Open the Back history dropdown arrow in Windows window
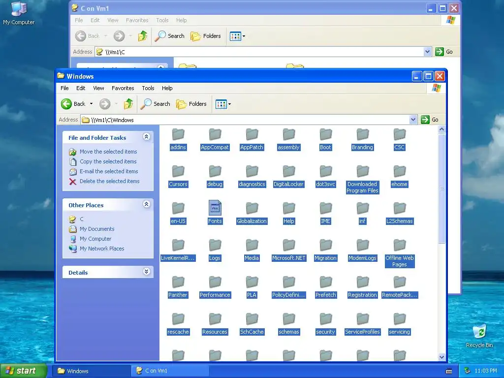504x378 pixels. (x=91, y=104)
